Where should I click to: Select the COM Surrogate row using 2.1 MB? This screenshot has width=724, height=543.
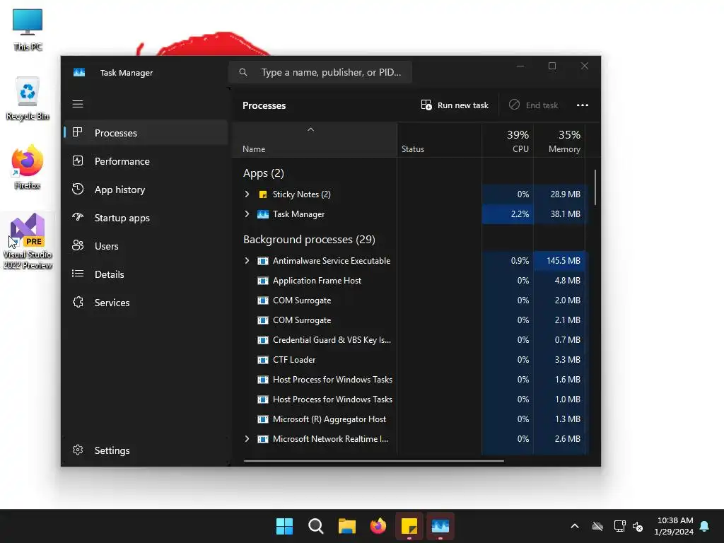click(409, 320)
